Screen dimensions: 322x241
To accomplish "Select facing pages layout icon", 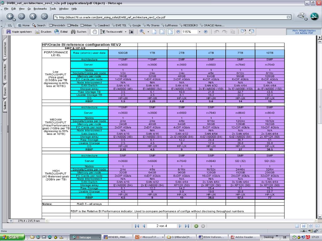I will [x=318, y=226].
